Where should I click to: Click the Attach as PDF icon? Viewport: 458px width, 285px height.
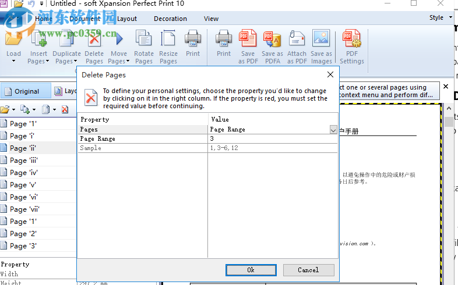pos(297,39)
